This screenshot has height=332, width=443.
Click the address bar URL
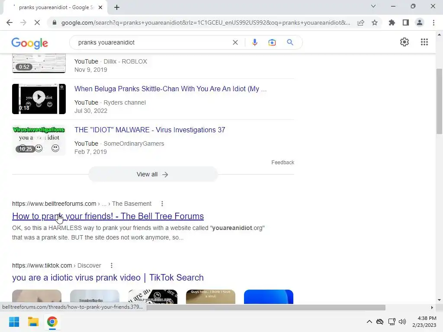tap(205, 22)
